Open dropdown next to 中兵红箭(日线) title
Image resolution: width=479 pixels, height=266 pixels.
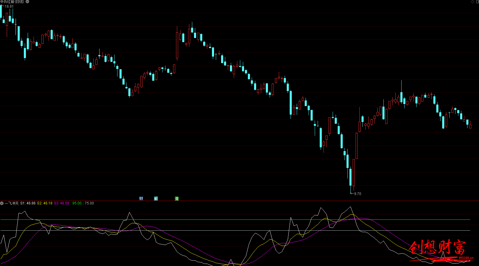click(x=27, y=2)
